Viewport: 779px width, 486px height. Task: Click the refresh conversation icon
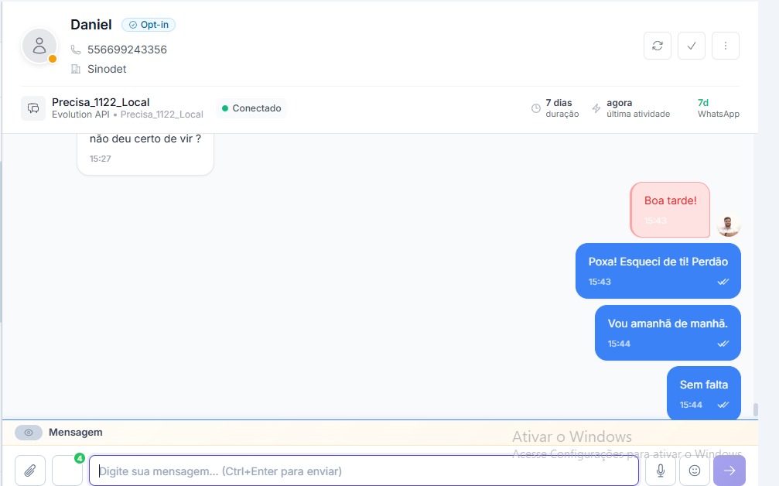(657, 46)
